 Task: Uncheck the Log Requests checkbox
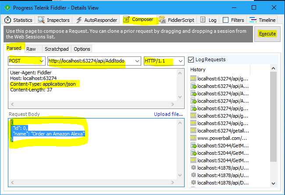[191, 59]
